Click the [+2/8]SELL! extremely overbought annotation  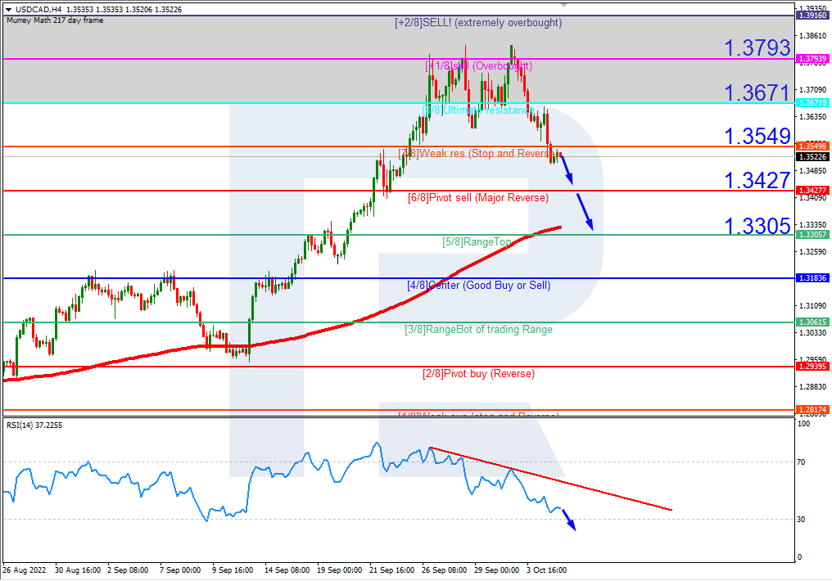point(477,22)
